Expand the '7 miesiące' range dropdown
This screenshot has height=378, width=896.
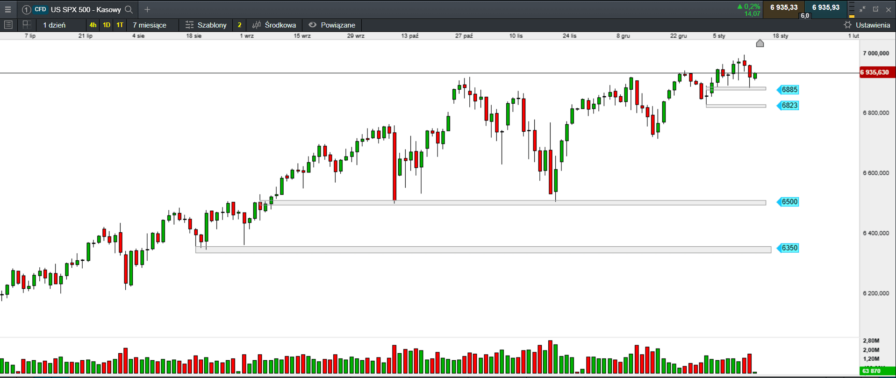point(150,25)
